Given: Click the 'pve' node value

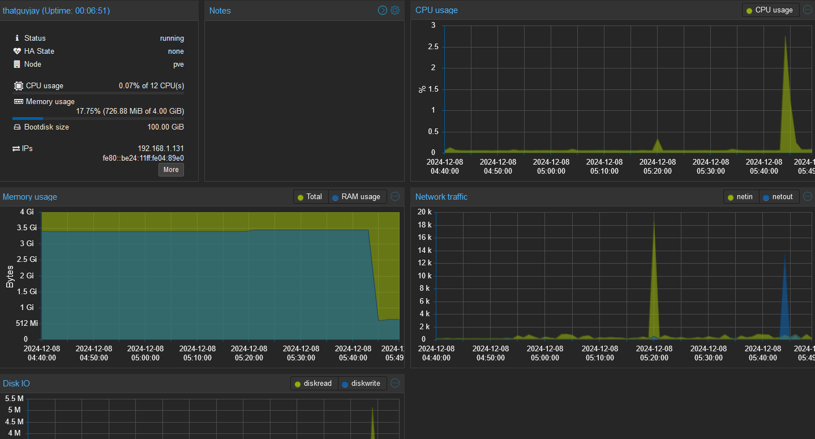Looking at the screenshot, I should (178, 64).
